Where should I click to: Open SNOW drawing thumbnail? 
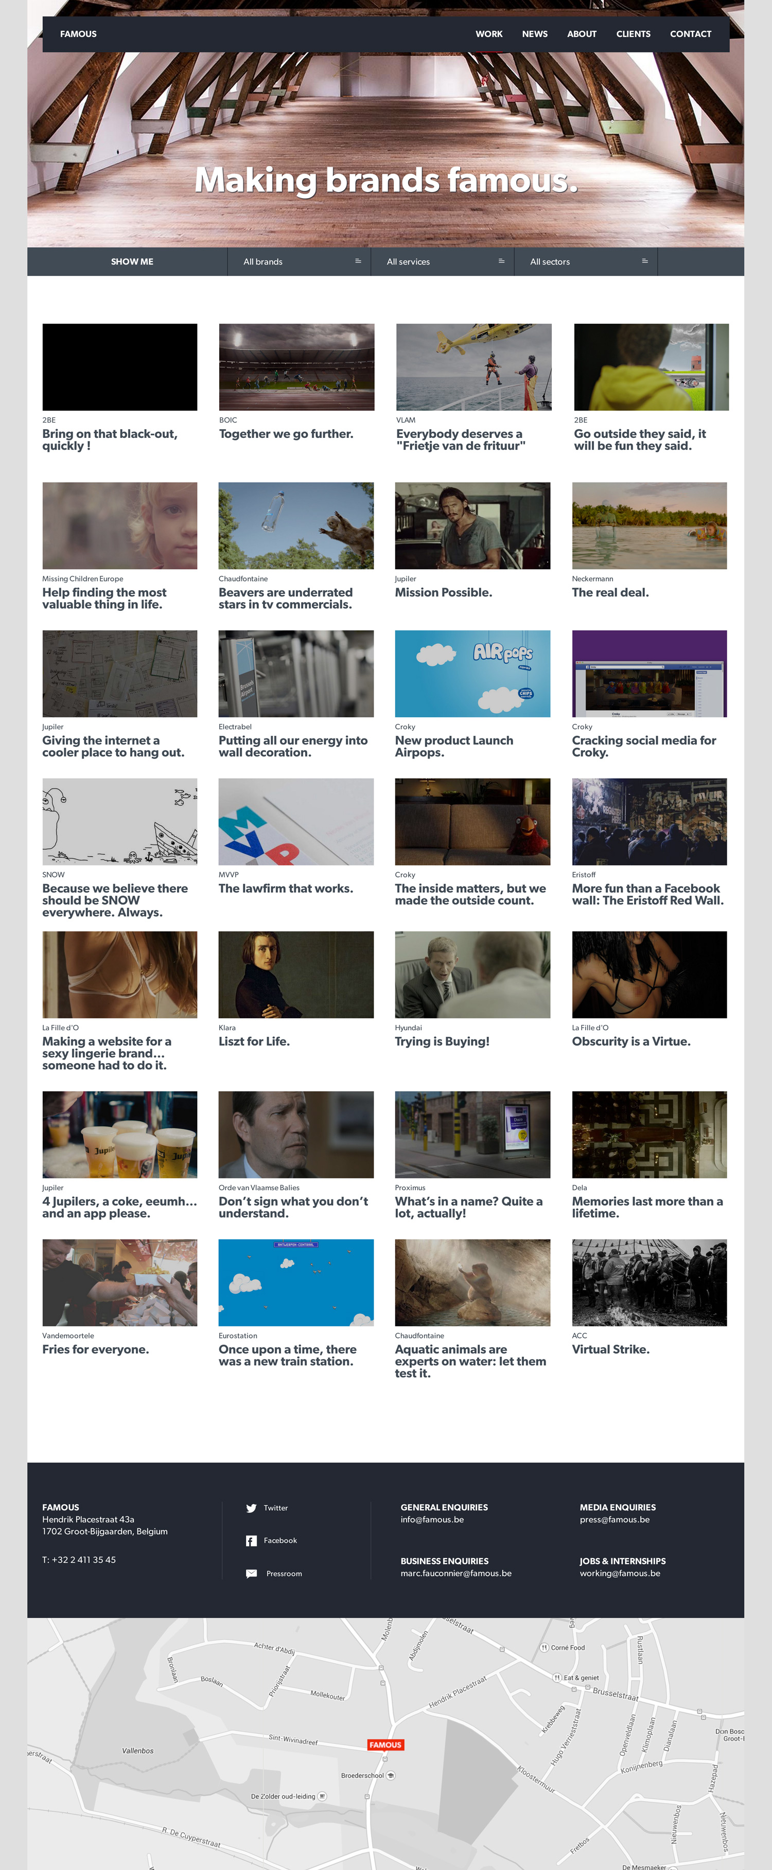(x=120, y=822)
